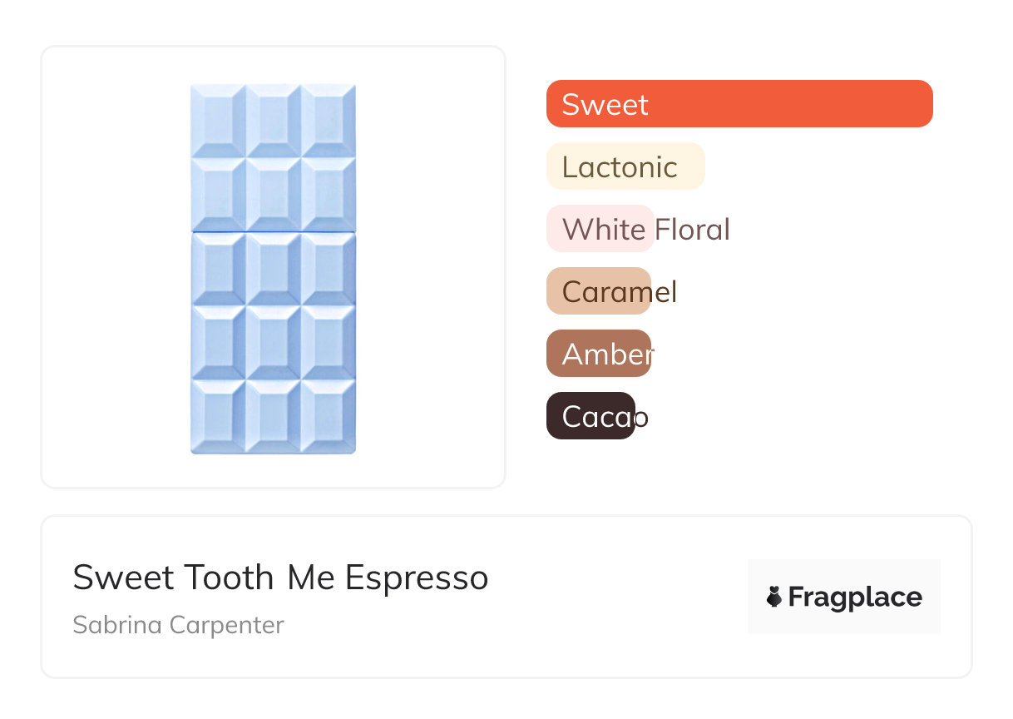This screenshot has height=719, width=1013.
Task: Open the Sweet Tooth Me Espresso title
Action: point(280,578)
